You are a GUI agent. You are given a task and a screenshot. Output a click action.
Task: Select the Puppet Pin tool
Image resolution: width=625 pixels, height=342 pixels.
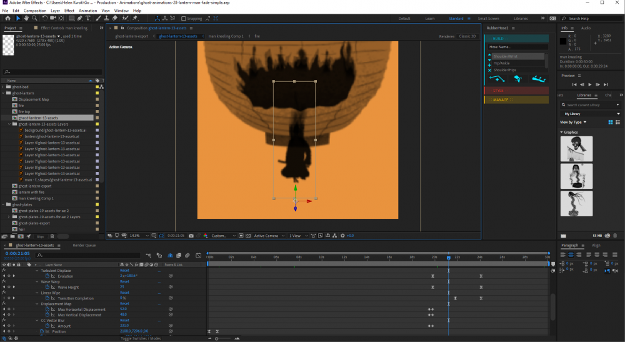point(135,18)
